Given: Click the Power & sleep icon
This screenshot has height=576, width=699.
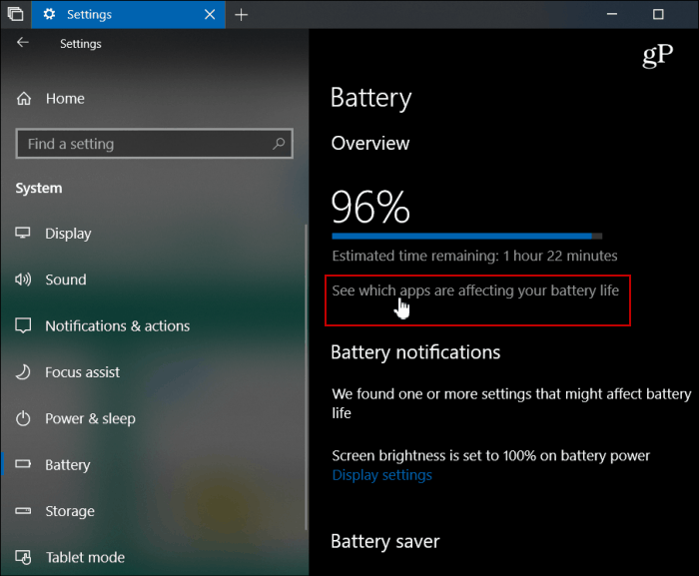Looking at the screenshot, I should 23,418.
